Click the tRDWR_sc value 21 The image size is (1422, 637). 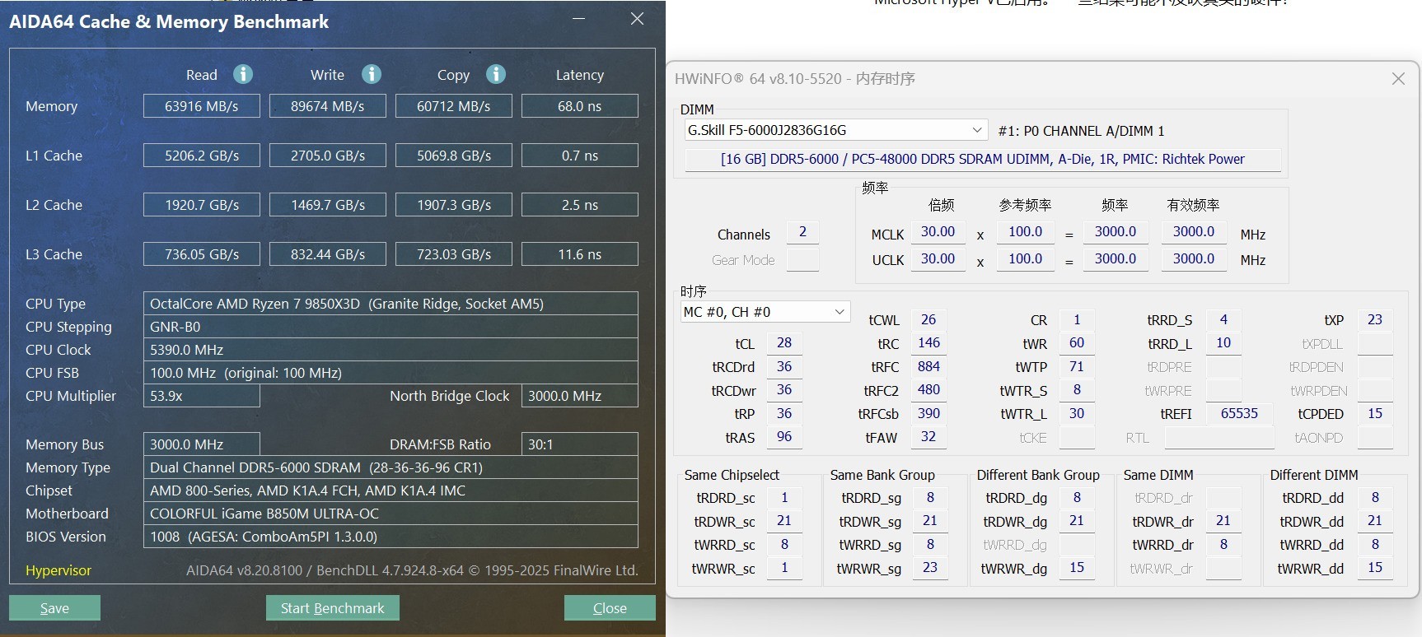point(784,521)
